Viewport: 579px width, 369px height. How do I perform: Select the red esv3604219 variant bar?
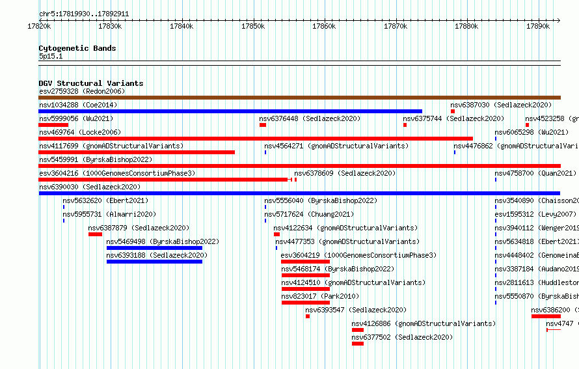305,262
